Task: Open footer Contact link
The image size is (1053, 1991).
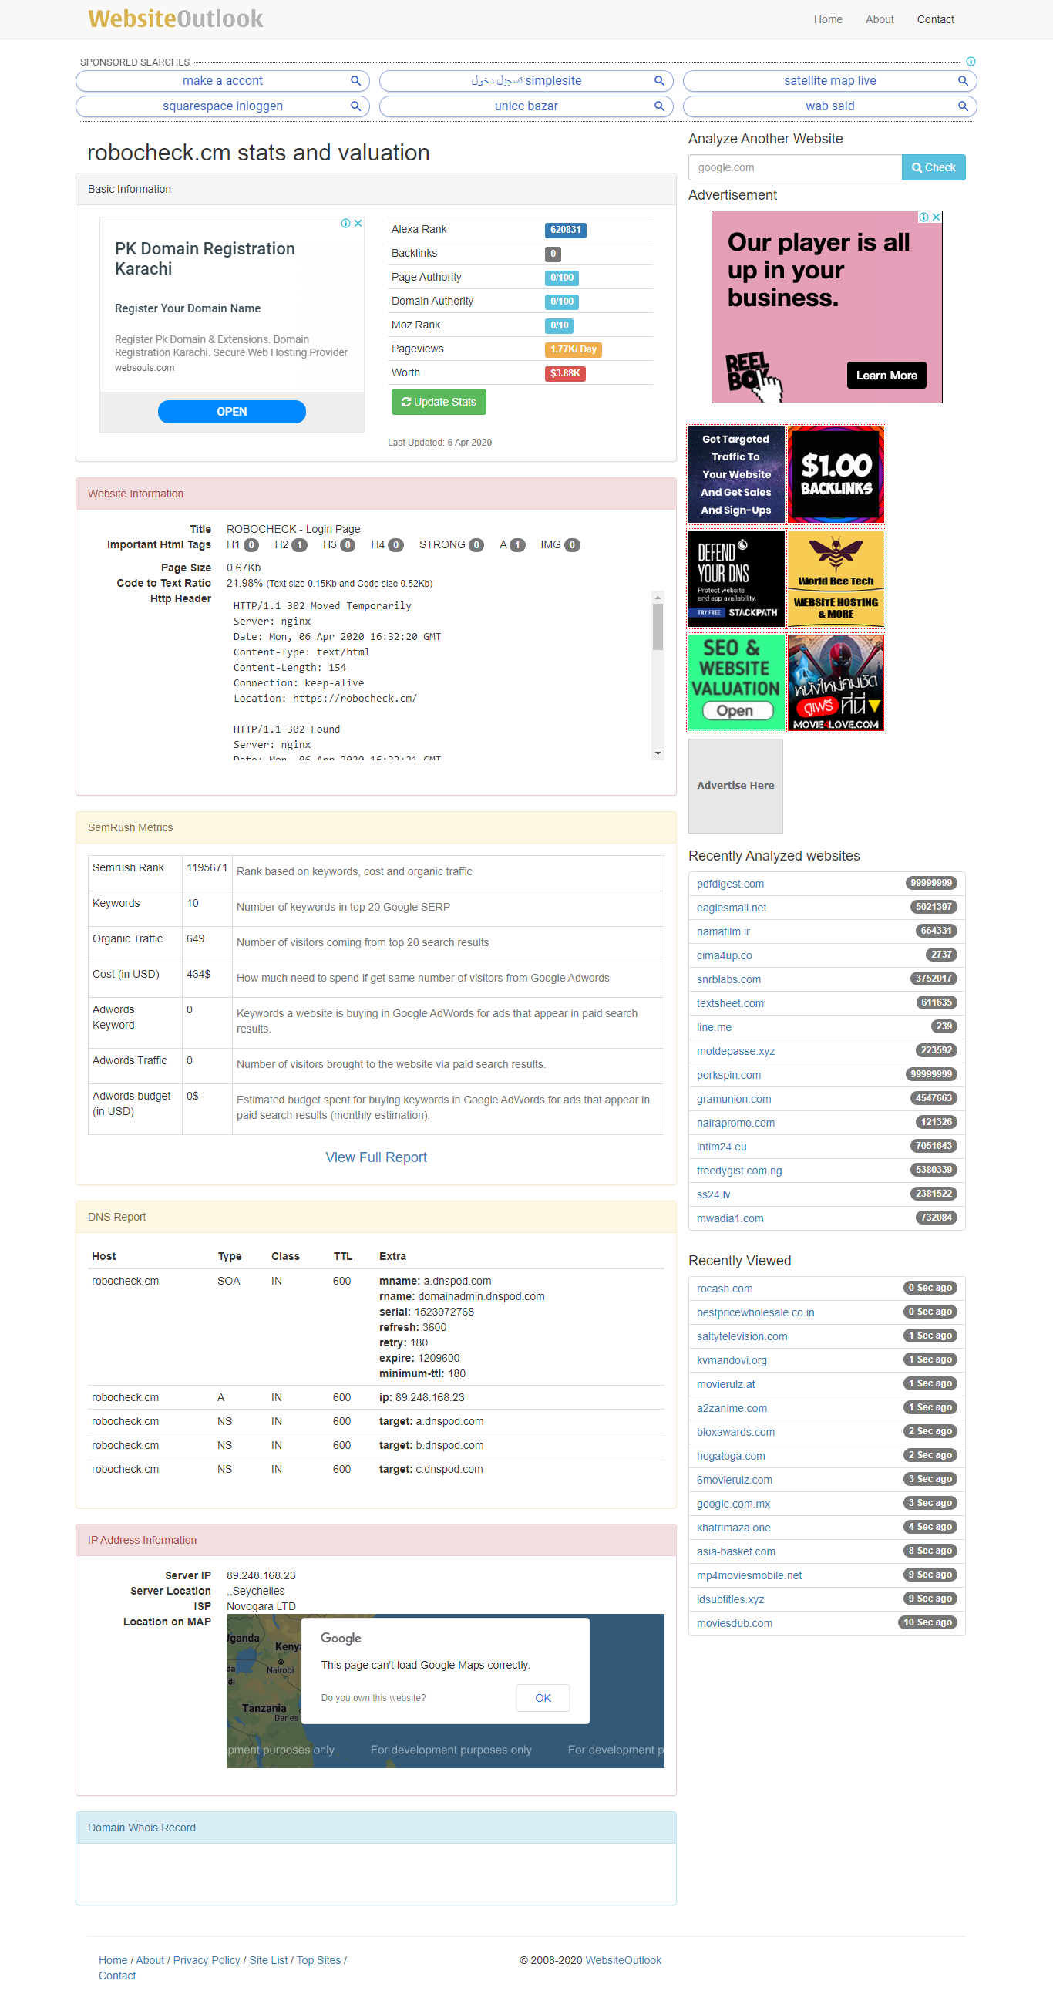Action: tap(117, 1976)
